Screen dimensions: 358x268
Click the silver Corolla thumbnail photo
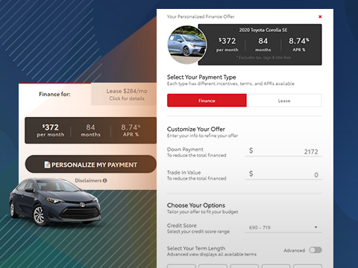pos(187,45)
